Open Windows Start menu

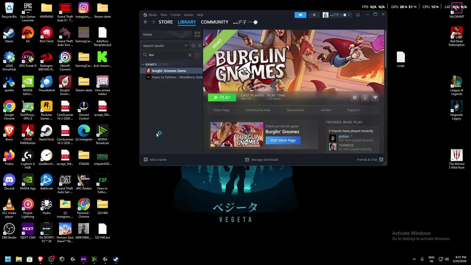point(8,259)
